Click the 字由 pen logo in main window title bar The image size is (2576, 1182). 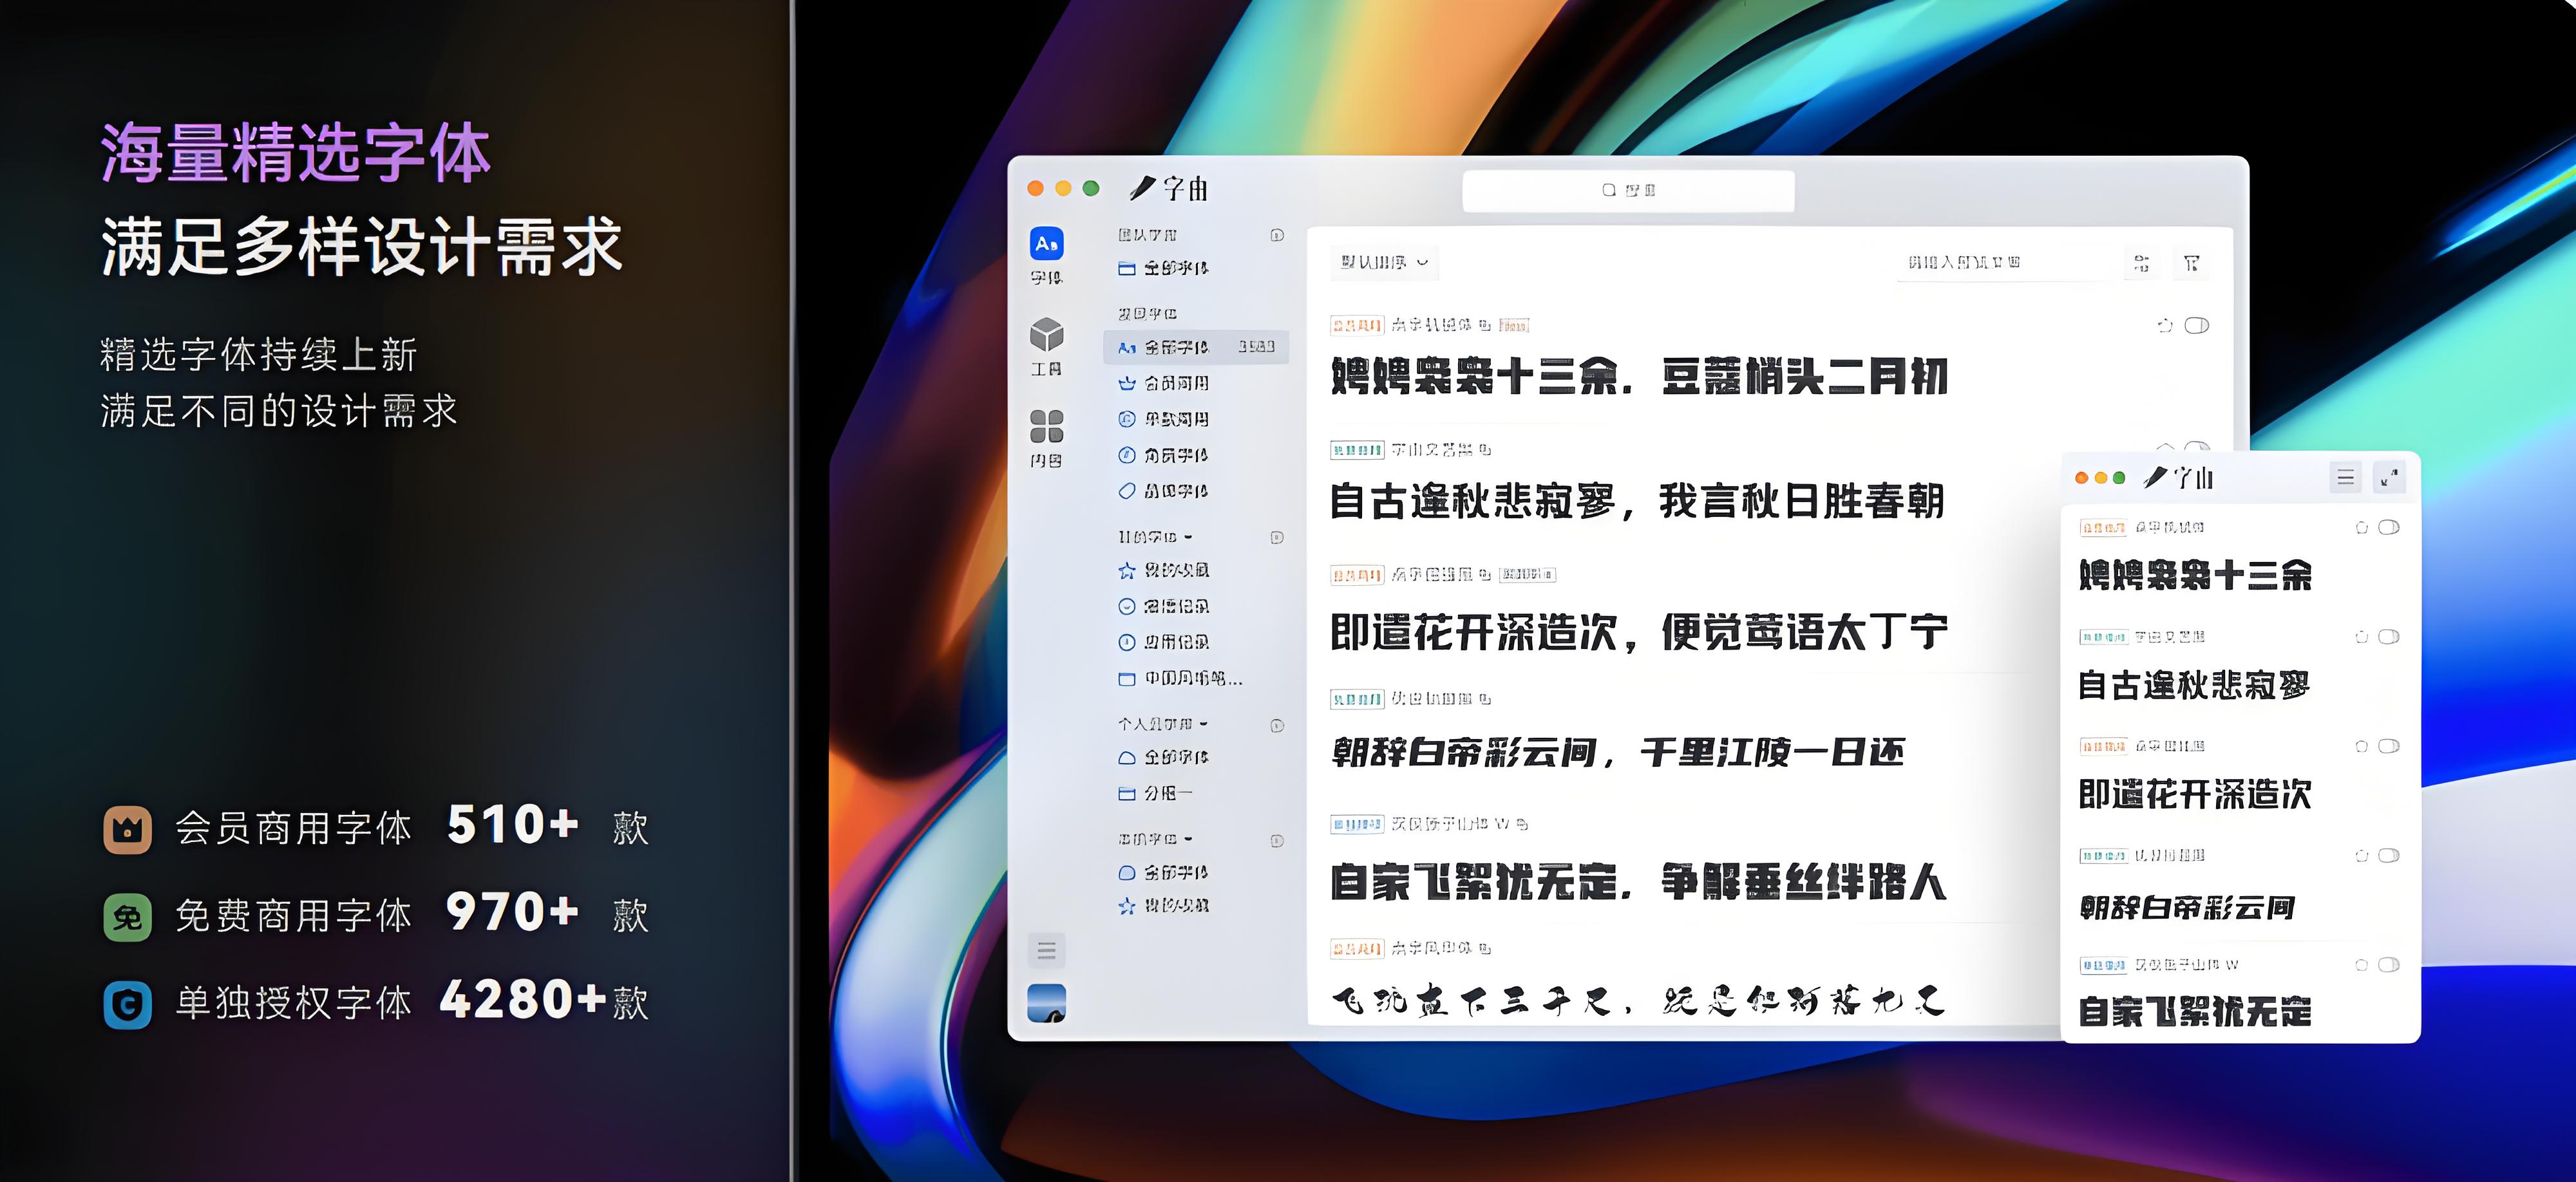coord(1169,188)
